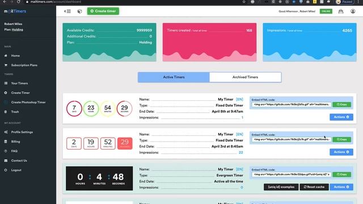Click the browser reload button
Viewport: 363px width, 204px height.
click(19, 2)
